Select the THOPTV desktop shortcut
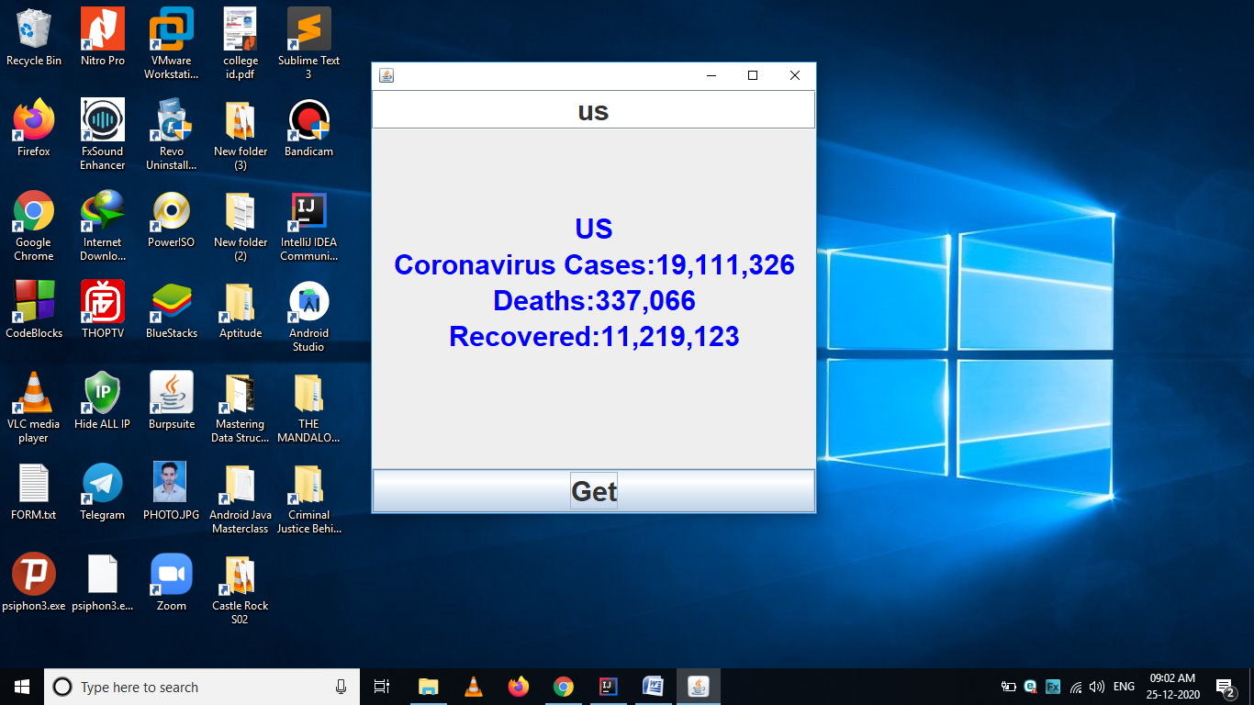Screen dimensions: 1254x705 103,310
